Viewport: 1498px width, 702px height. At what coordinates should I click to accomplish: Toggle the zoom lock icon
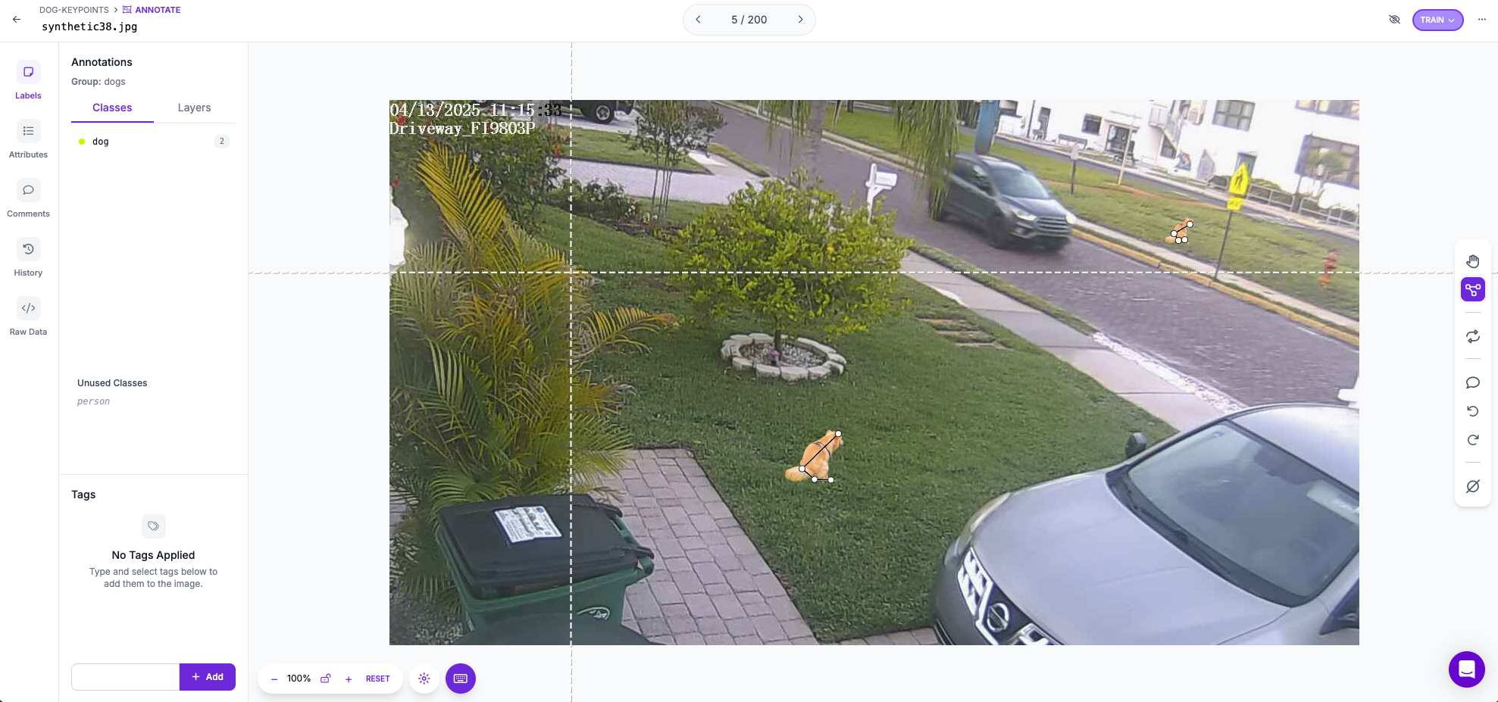[326, 679]
